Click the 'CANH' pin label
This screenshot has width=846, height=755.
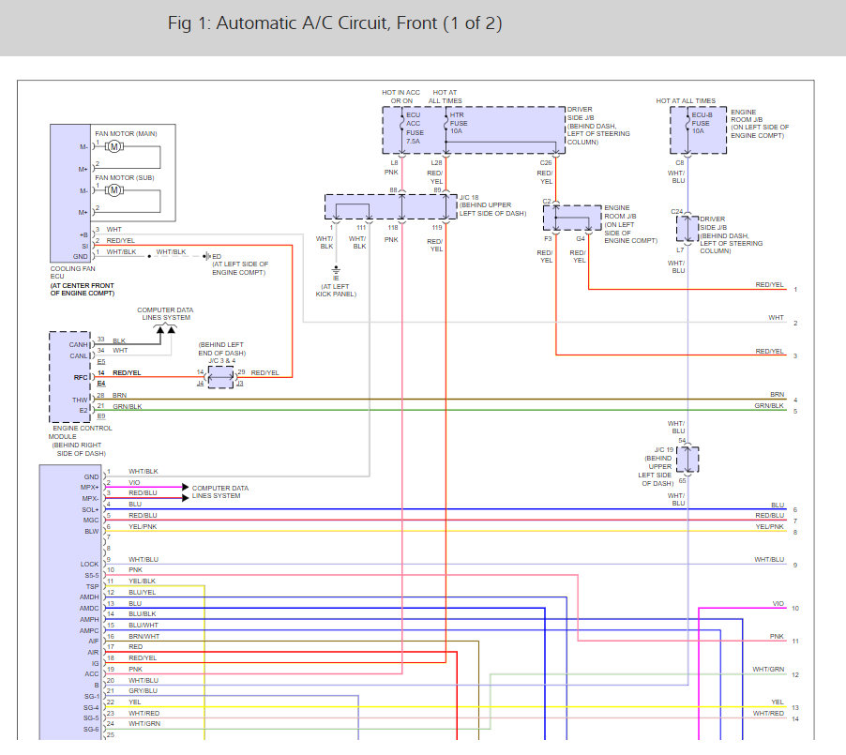[x=78, y=344]
